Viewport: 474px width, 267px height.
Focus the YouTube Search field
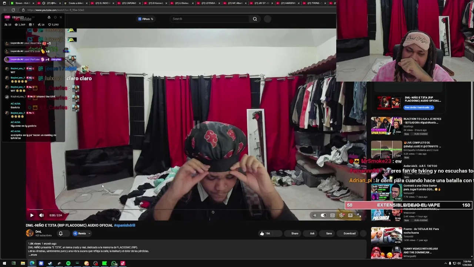[x=209, y=19]
